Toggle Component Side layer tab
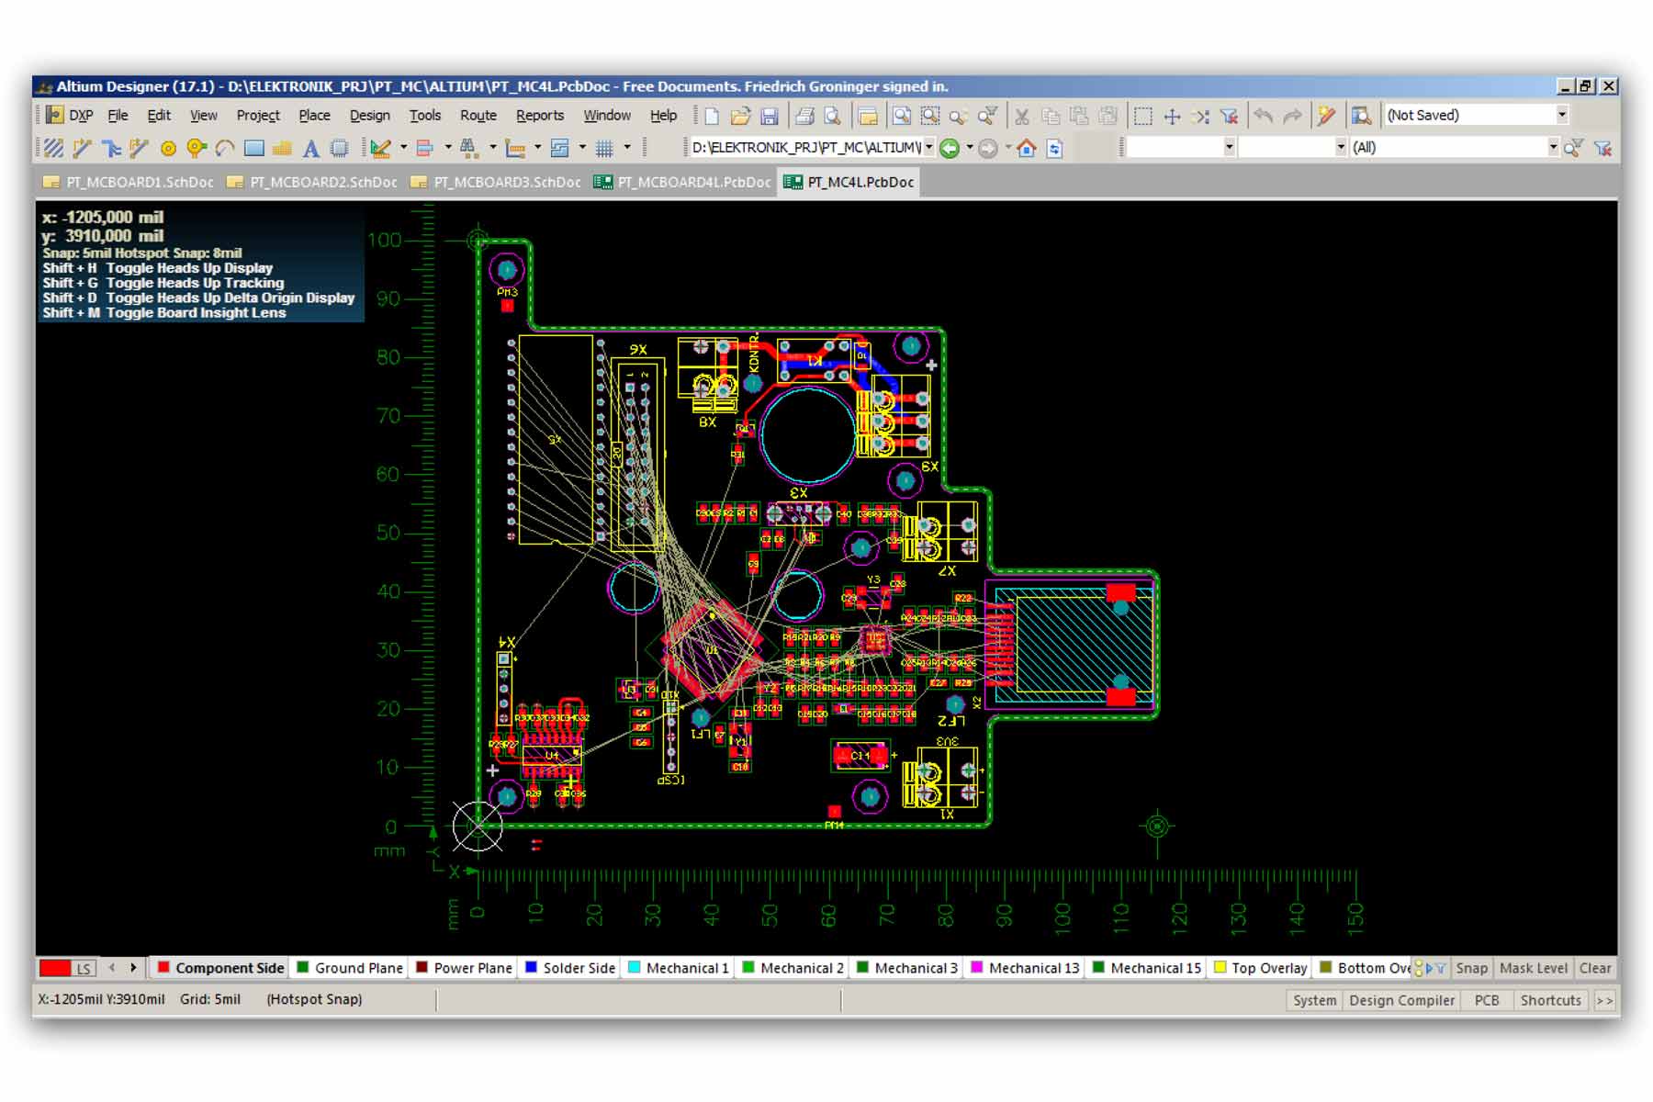This screenshot has width=1653, height=1102. pos(220,968)
